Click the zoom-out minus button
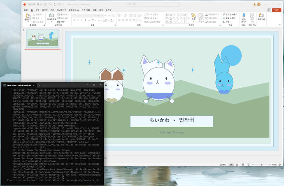284x186 pixels. pyautogui.click(x=253, y=165)
